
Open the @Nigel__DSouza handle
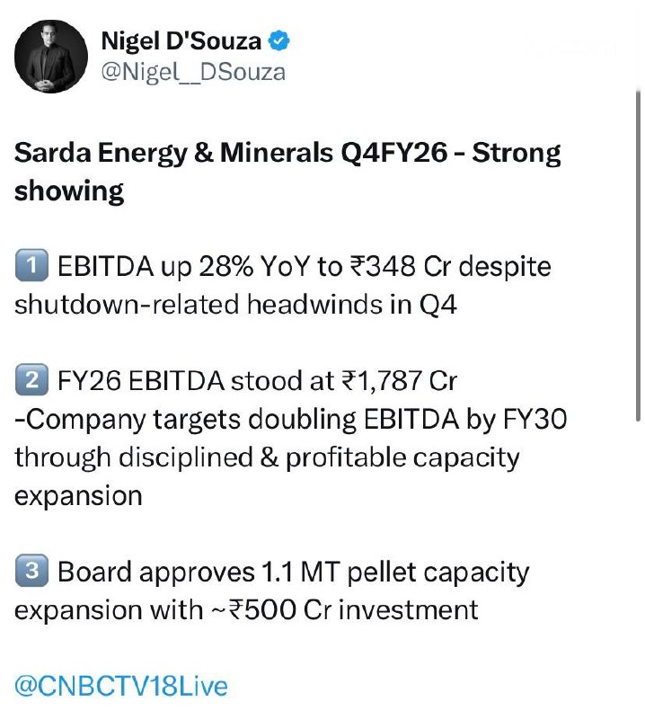pos(193,73)
